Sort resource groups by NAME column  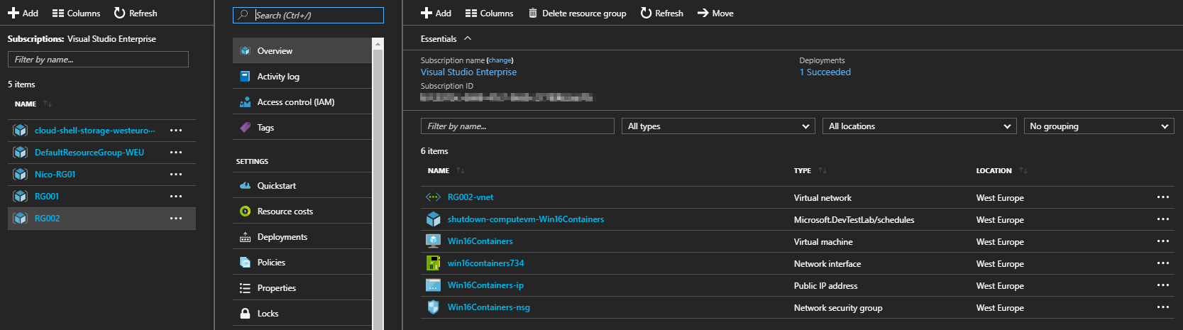click(x=33, y=104)
